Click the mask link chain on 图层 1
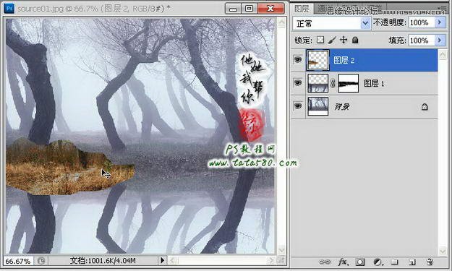The height and width of the screenshot is (271, 452). point(333,84)
